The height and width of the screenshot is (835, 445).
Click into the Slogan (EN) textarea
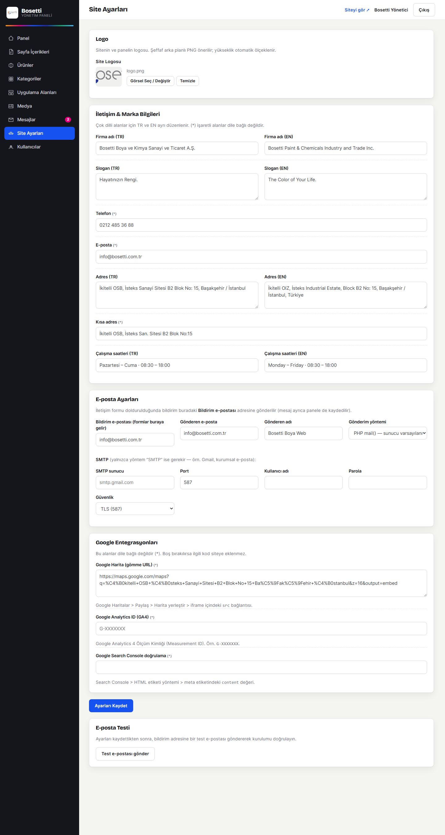(x=345, y=187)
